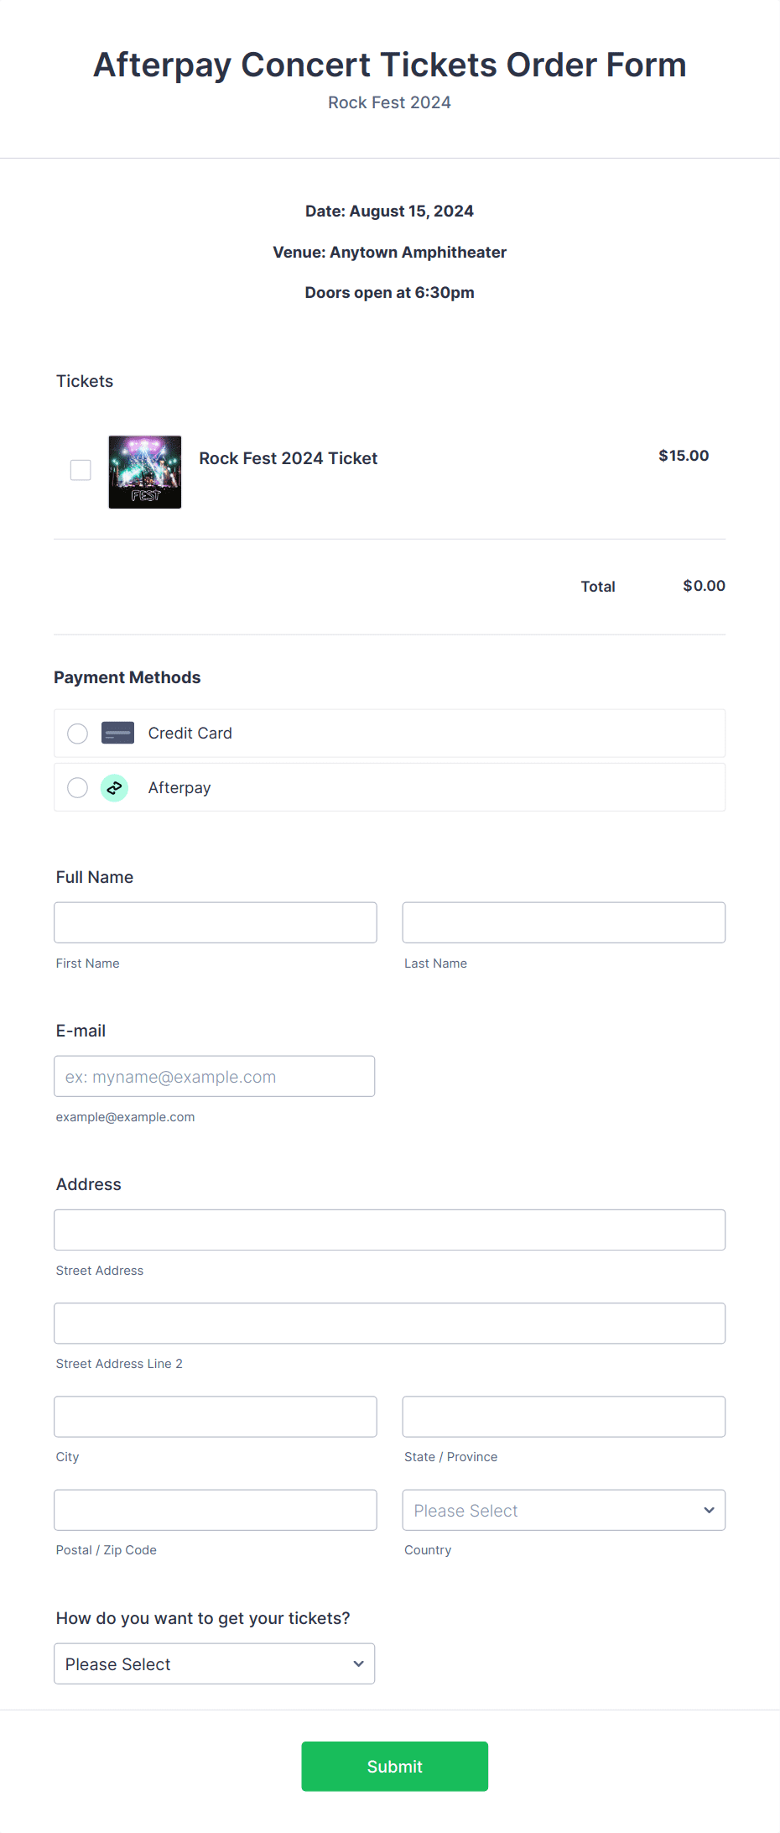Open the ticket delivery Please Select dropdown
The image size is (780, 1833).
[214, 1663]
